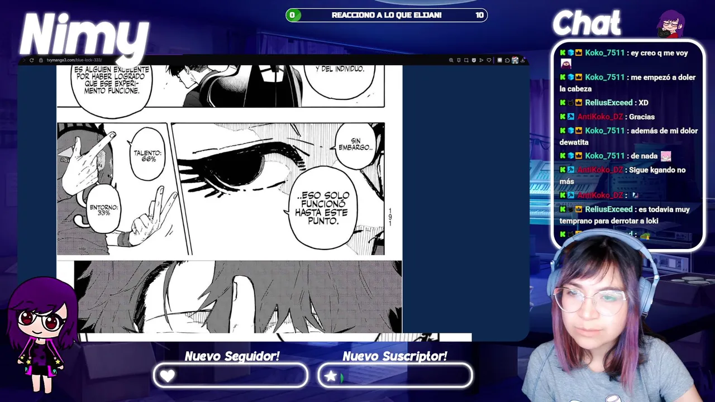Click the green K badge on the XD message
The width and height of the screenshot is (715, 402).
[x=563, y=103]
